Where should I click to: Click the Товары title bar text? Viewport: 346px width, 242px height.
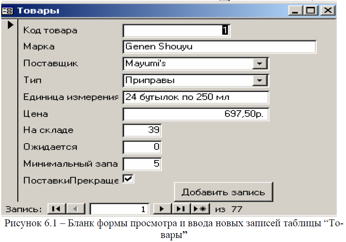click(x=38, y=10)
